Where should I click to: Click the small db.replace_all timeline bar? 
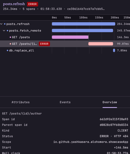click(x=114, y=50)
